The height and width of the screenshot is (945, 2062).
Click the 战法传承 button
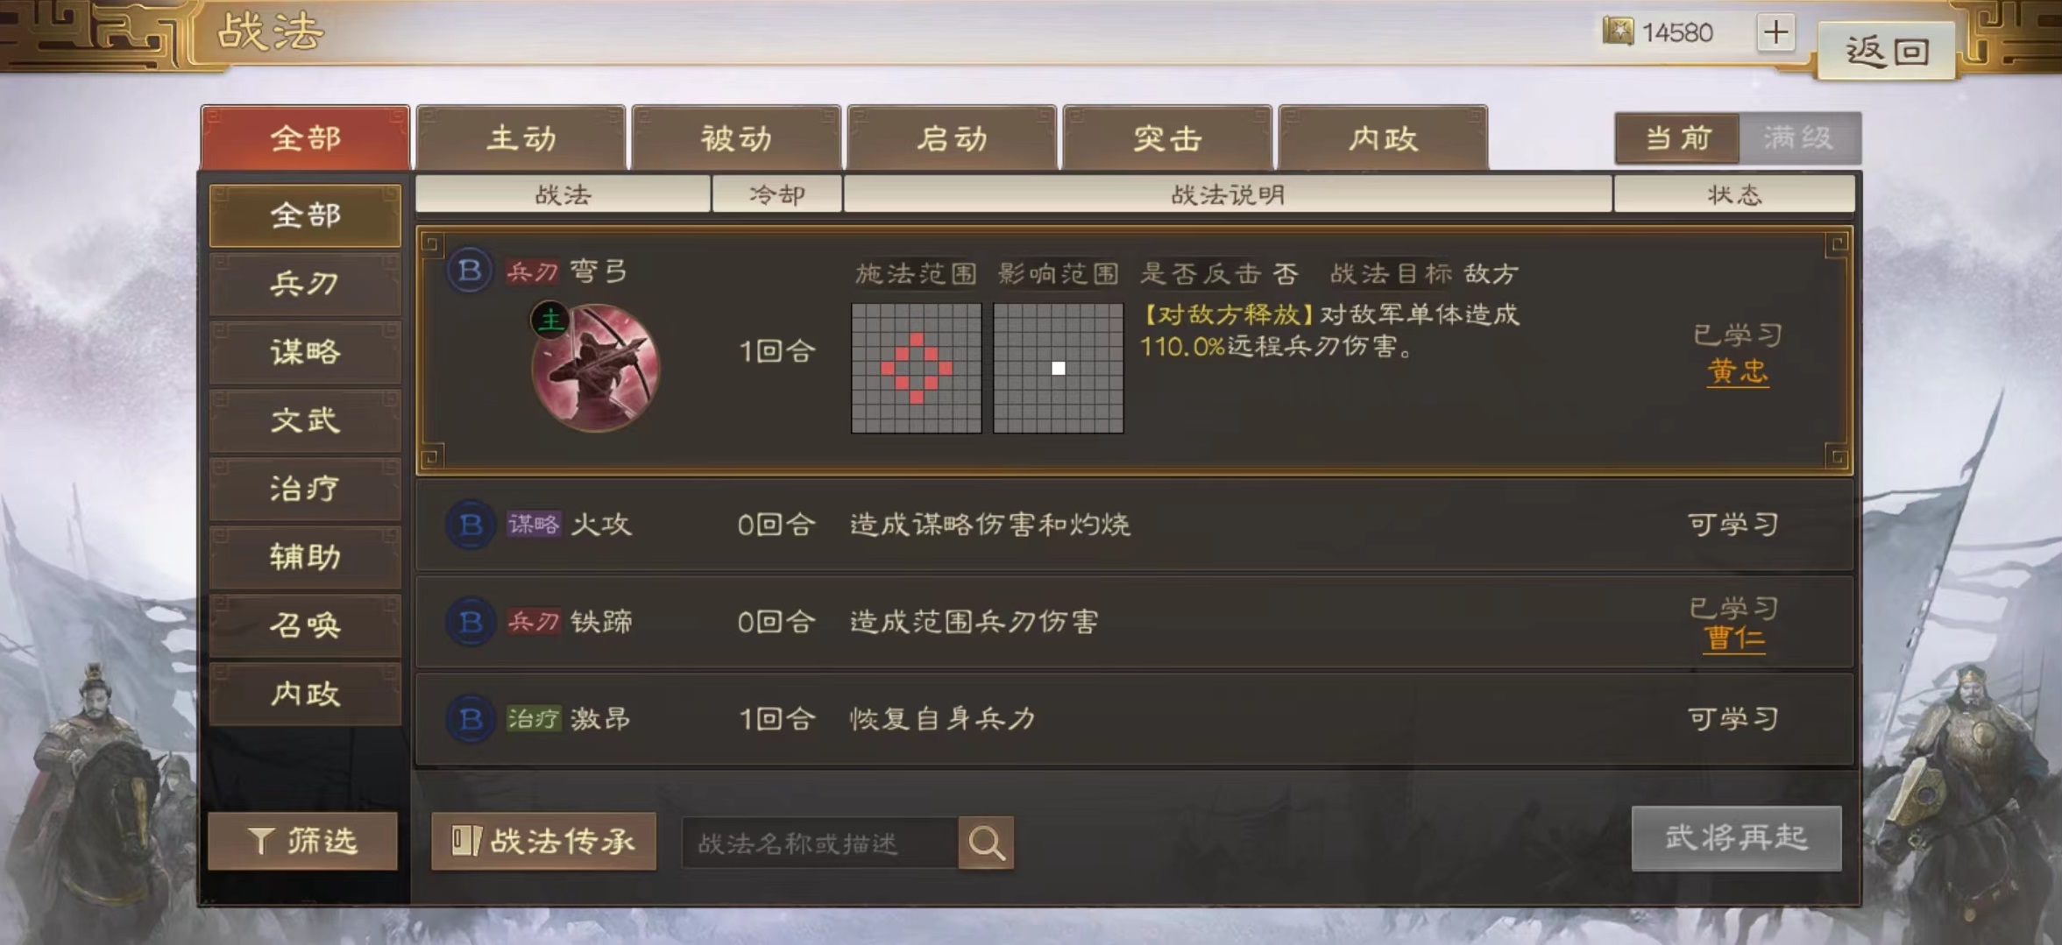(543, 841)
